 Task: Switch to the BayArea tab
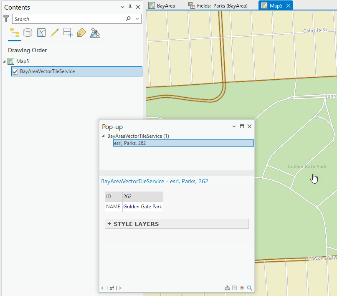(x=162, y=5)
